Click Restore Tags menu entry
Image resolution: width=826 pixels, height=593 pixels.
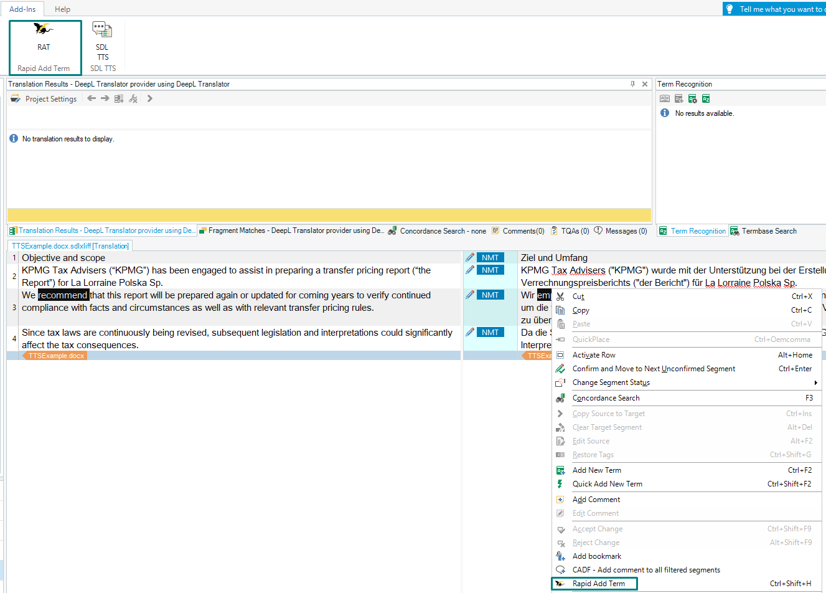click(x=687, y=455)
